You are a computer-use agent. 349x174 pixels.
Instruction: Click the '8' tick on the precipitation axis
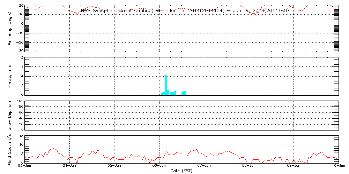(22, 58)
